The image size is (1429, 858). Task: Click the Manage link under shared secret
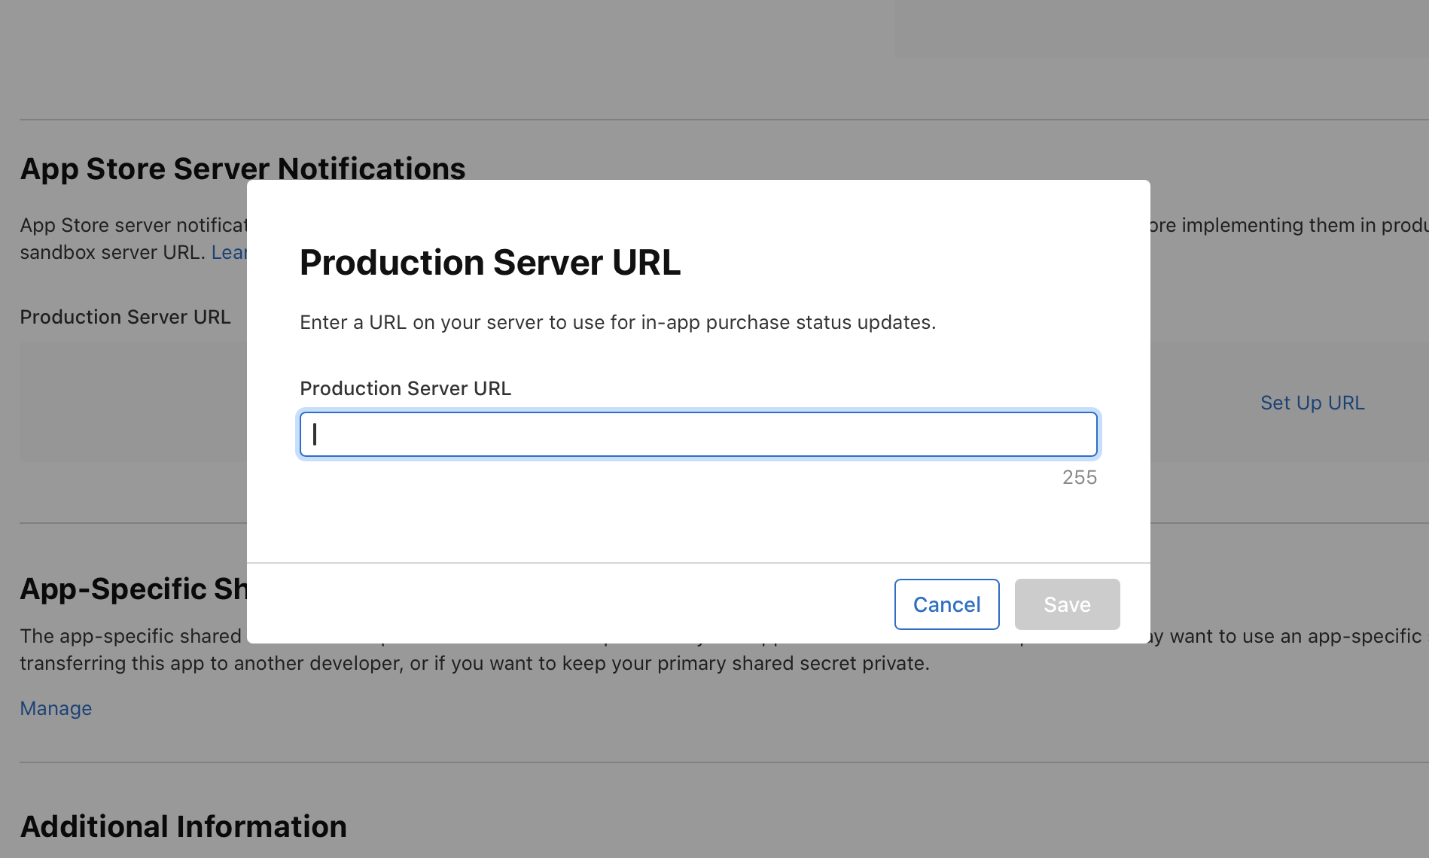coord(56,708)
